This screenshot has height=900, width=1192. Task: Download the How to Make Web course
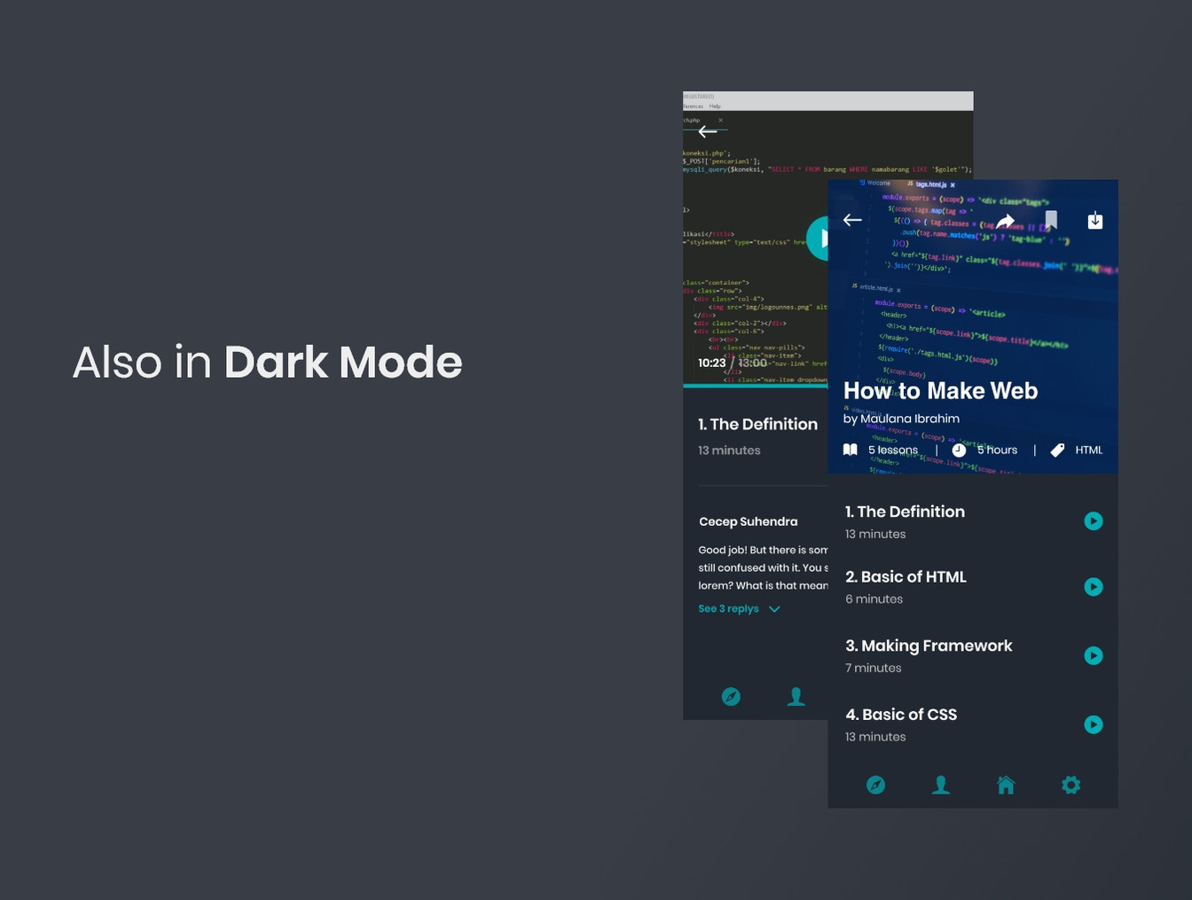[1095, 220]
